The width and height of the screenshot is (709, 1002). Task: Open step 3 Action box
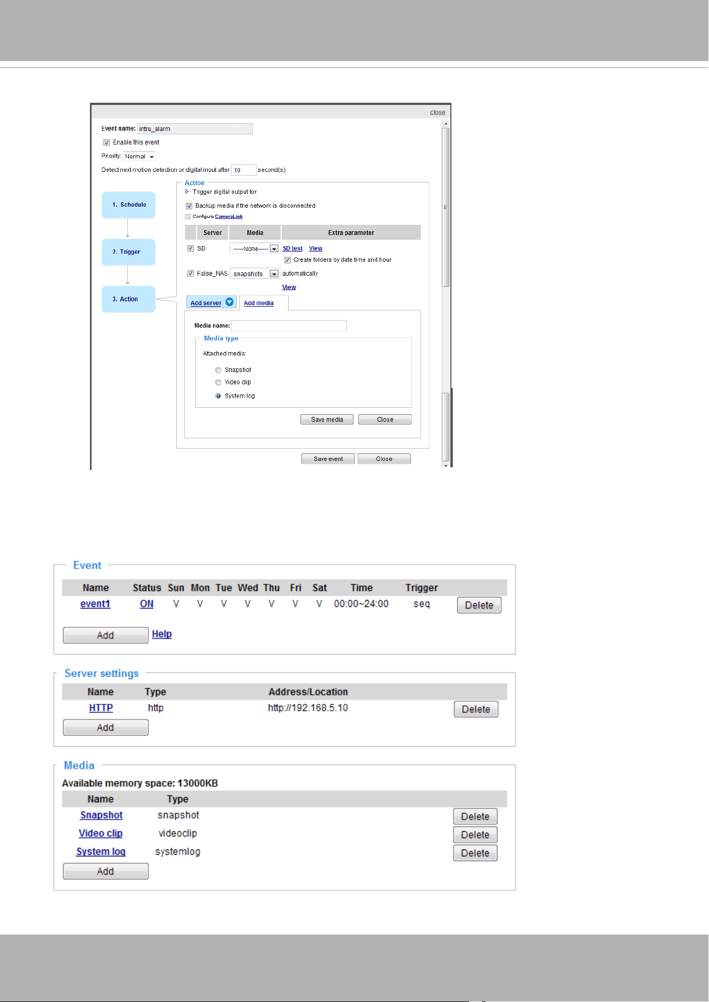click(x=129, y=299)
